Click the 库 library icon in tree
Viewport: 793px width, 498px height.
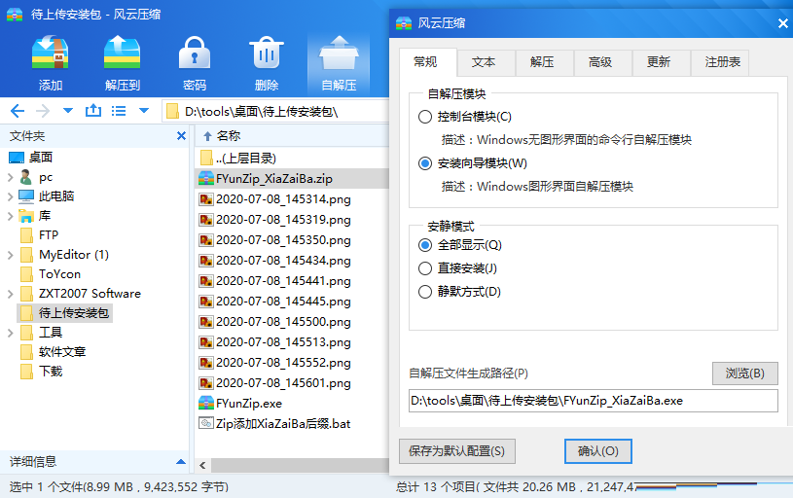(x=26, y=216)
